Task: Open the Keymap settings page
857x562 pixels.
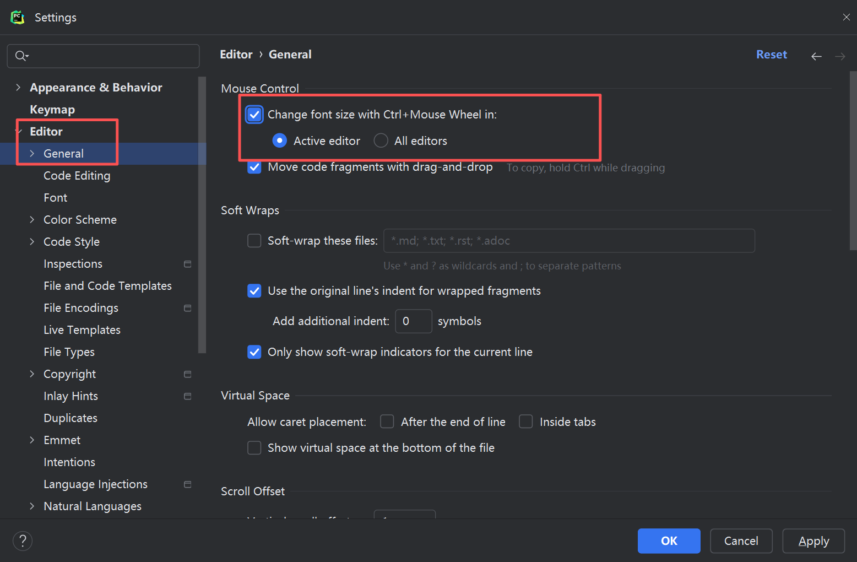Action: click(x=52, y=110)
